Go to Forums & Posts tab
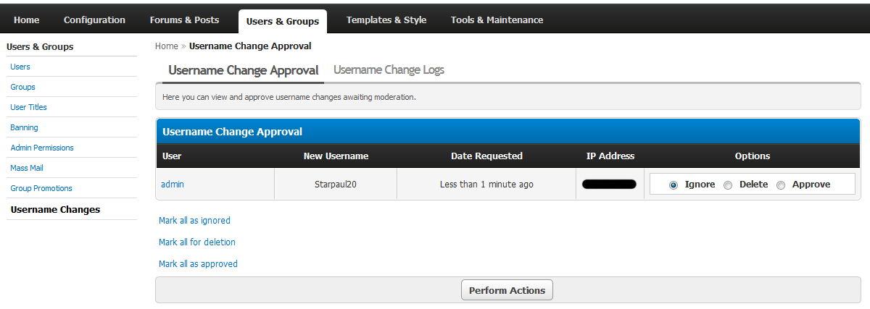This screenshot has height=309, width=870. [x=184, y=20]
